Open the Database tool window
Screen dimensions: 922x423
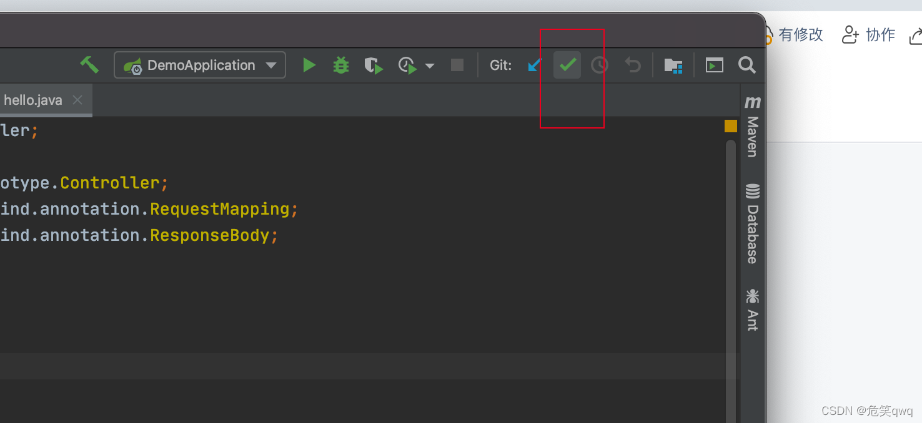tap(753, 224)
